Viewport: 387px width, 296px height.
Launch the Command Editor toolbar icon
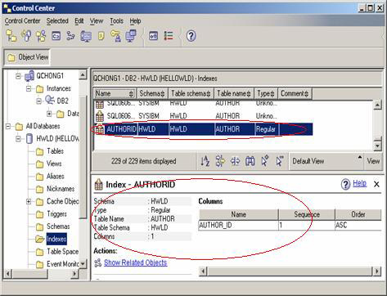click(56, 36)
